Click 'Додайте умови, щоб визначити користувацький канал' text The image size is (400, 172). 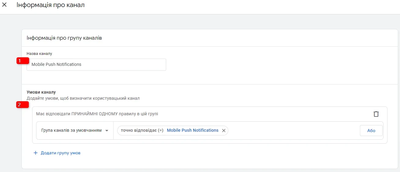click(83, 99)
